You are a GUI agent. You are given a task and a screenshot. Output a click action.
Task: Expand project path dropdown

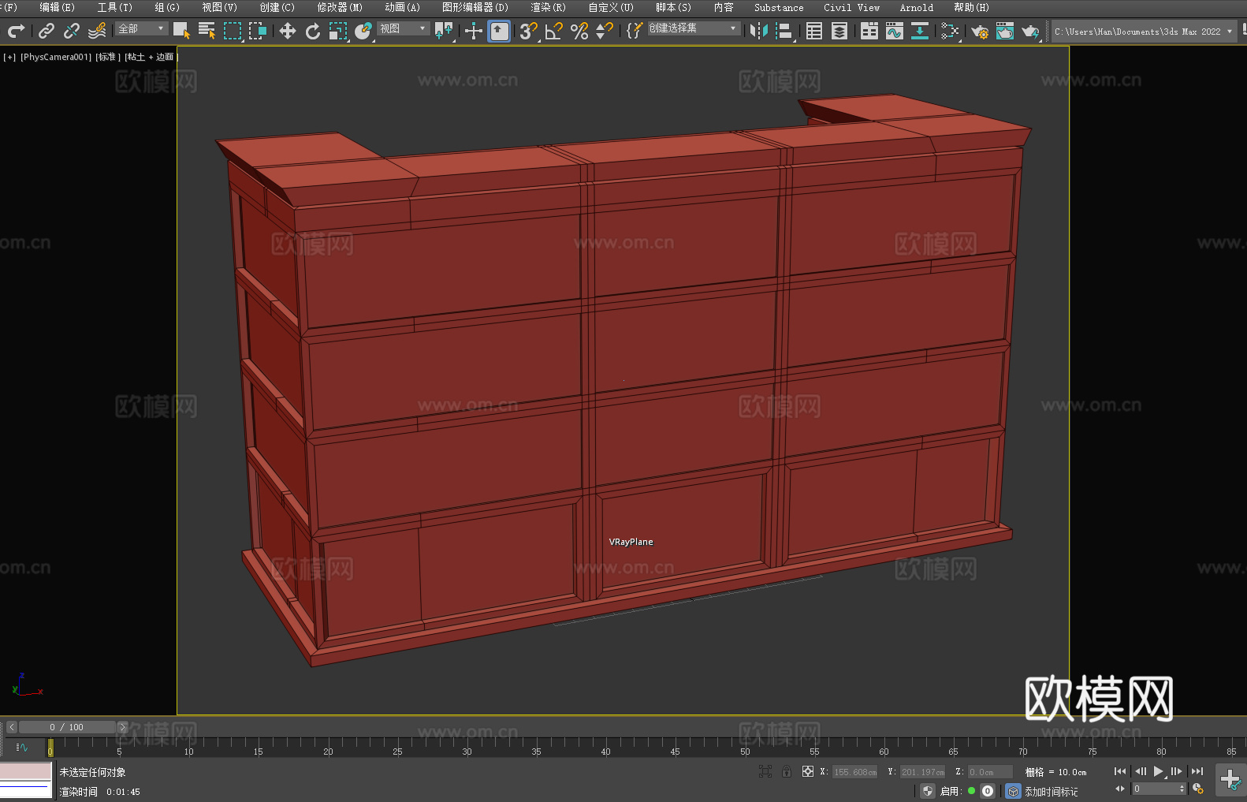pyautogui.click(x=1230, y=32)
